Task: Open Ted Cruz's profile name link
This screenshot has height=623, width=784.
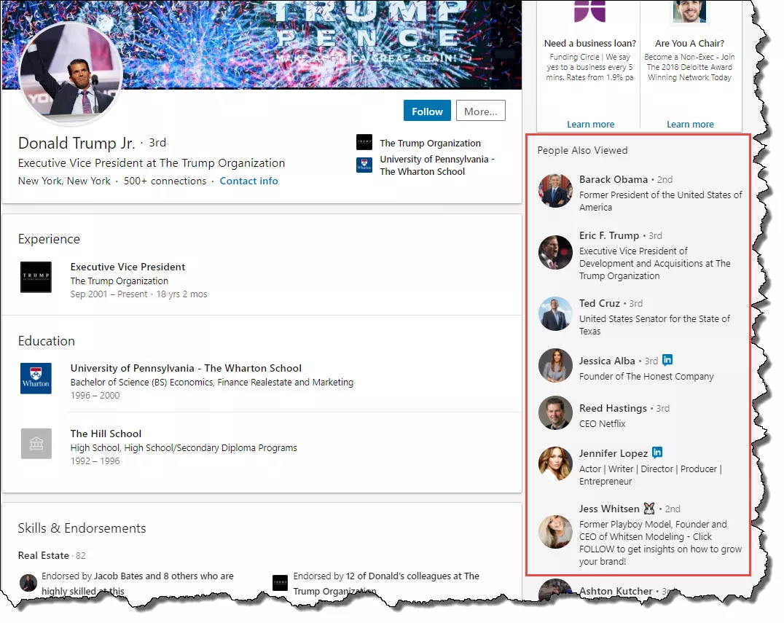Action: point(600,303)
